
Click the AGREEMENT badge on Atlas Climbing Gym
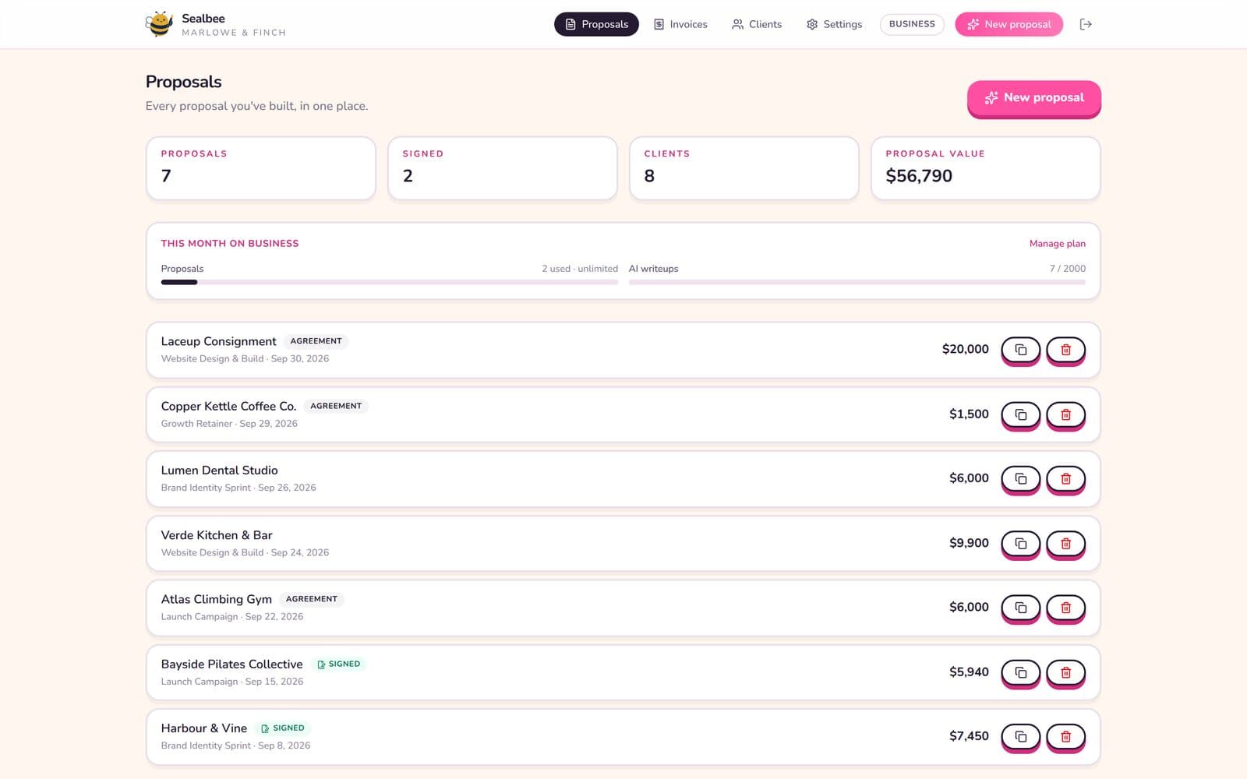[312, 599]
